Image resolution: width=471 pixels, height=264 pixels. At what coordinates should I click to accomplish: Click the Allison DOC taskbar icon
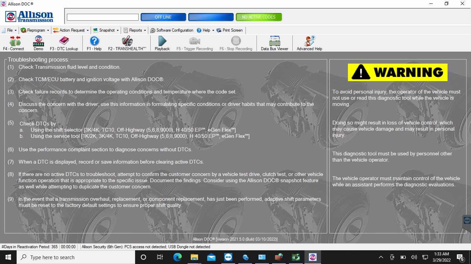click(313, 257)
